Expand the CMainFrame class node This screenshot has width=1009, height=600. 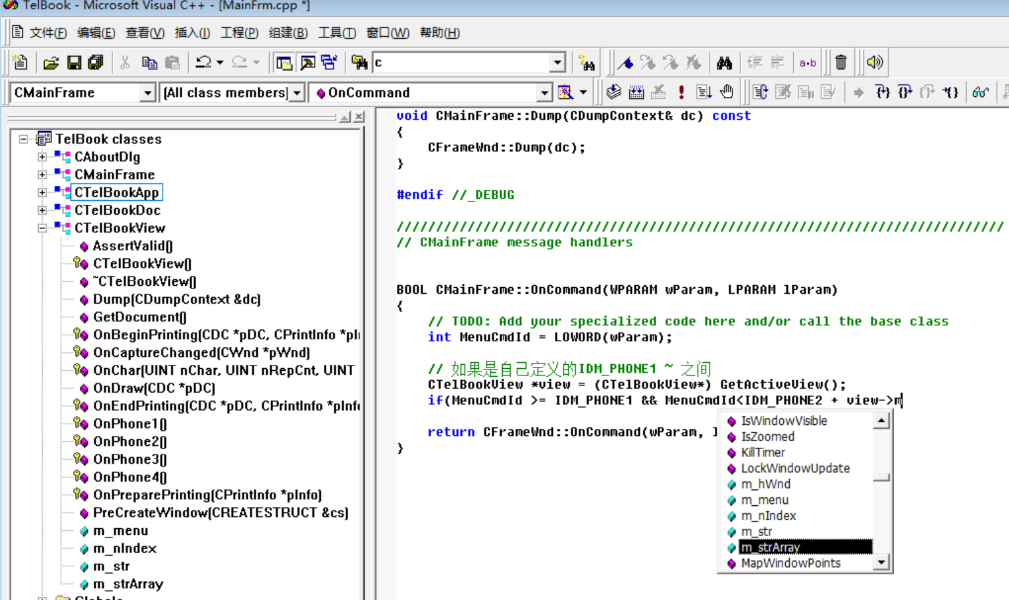pos(42,175)
